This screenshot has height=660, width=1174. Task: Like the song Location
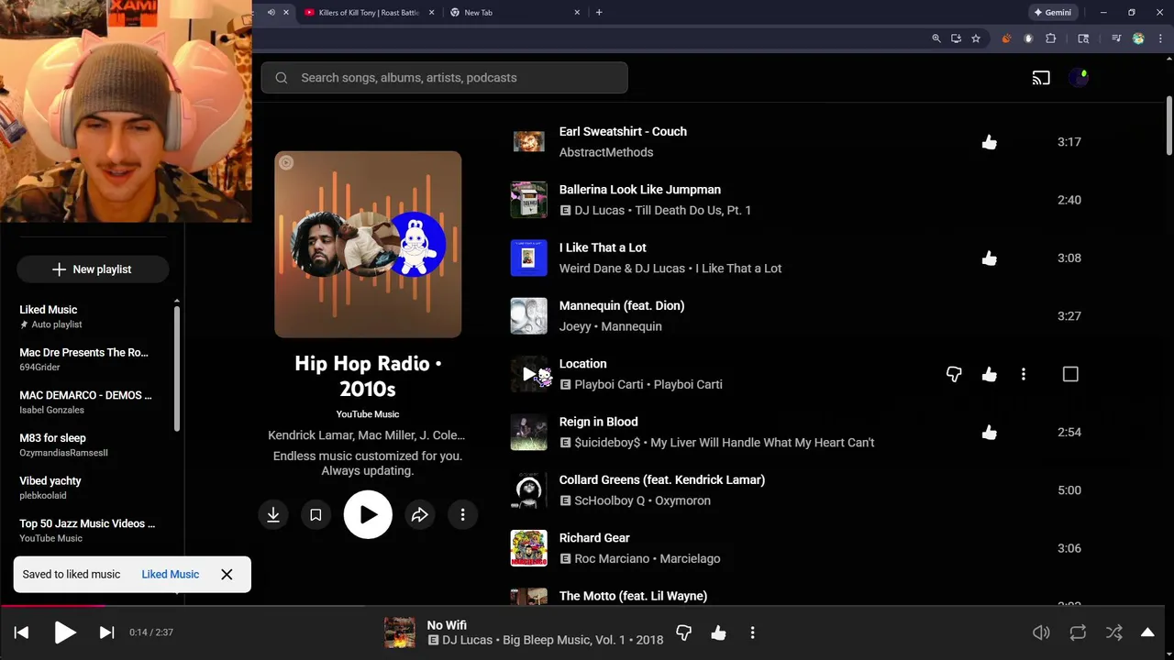[989, 374]
